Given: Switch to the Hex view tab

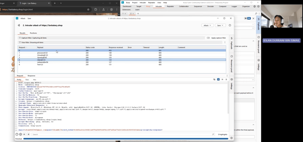Looking at the screenshot, I should [34, 79].
